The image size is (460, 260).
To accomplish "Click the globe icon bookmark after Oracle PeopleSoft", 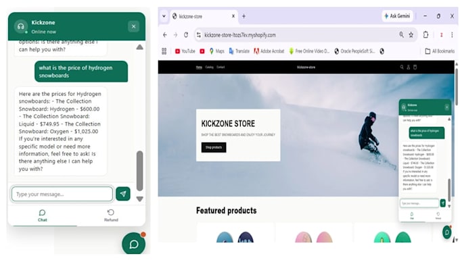I will point(382,51).
